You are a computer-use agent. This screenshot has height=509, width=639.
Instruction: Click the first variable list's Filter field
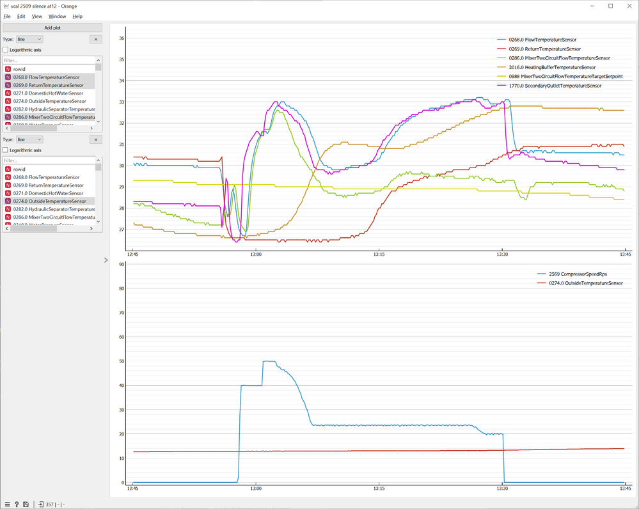pos(49,60)
